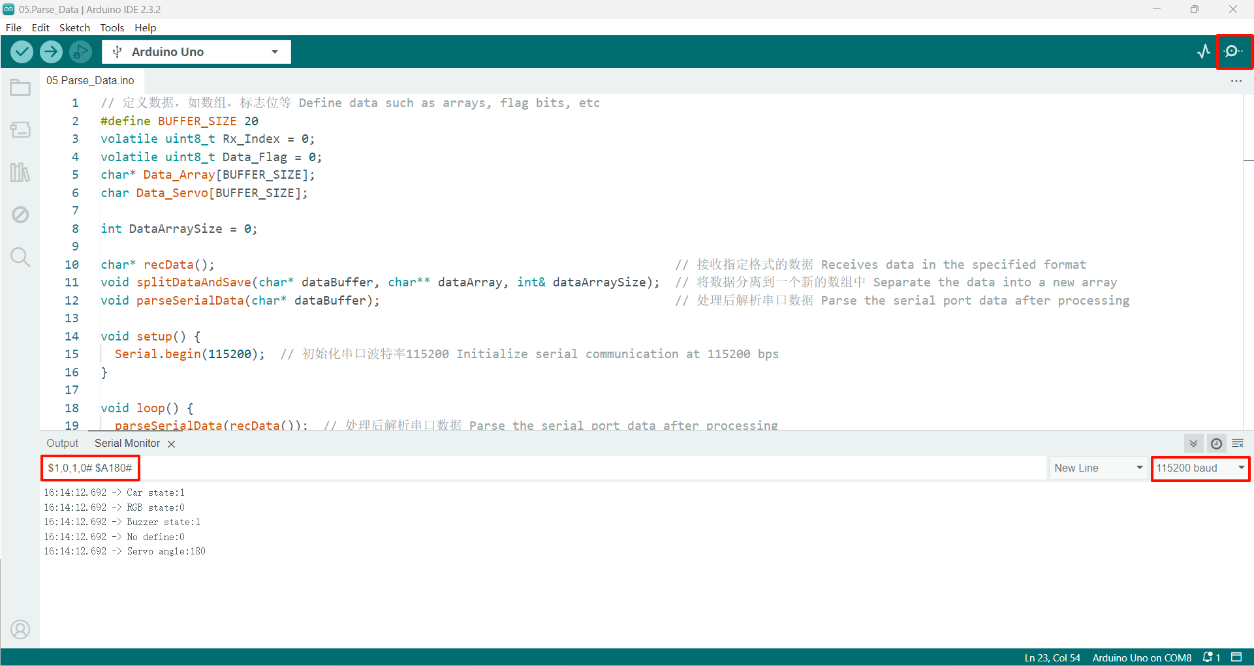Screen dimensions: 1254x666
Task: Open the Serial Plotter
Action: (1204, 52)
